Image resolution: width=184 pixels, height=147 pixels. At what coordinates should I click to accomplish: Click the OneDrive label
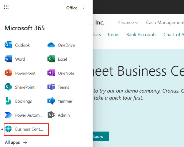coord(66,45)
